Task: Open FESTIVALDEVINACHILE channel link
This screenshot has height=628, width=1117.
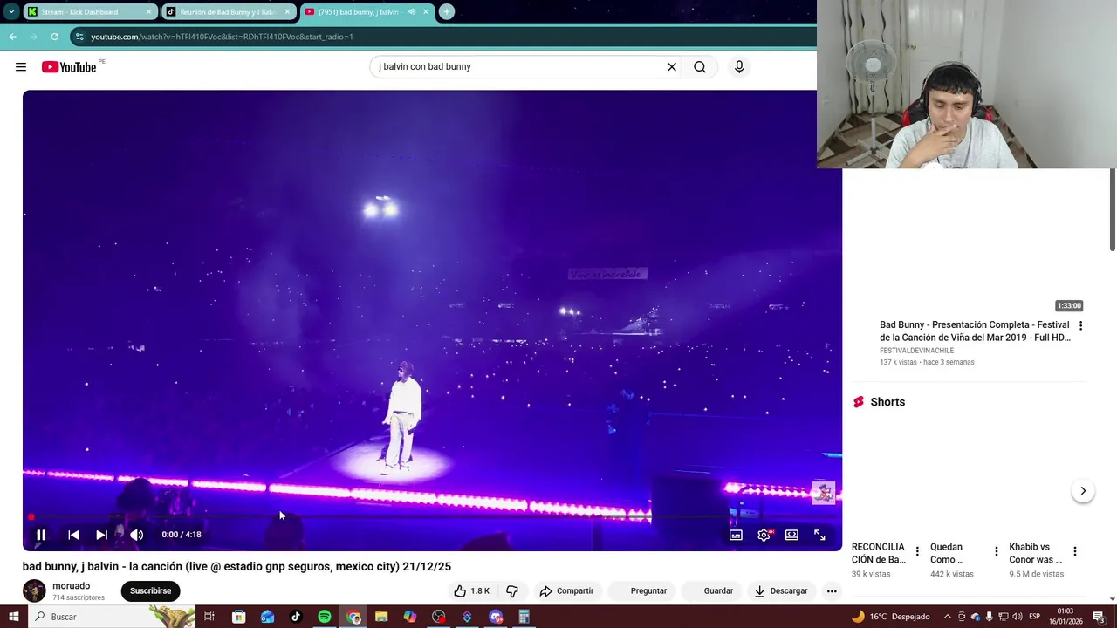Action: click(x=916, y=351)
